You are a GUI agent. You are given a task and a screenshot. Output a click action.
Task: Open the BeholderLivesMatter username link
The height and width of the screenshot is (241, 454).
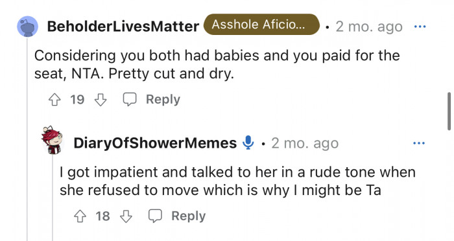(123, 27)
